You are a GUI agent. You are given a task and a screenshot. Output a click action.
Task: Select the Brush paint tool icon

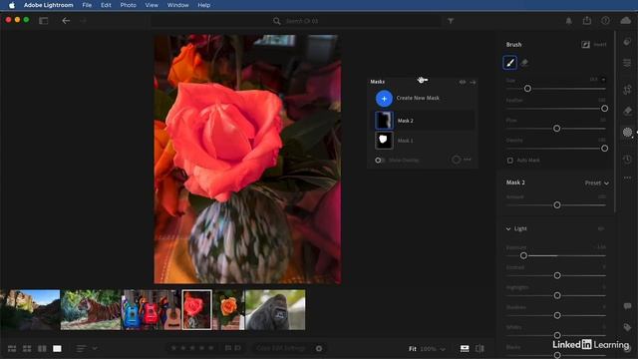pyautogui.click(x=509, y=63)
